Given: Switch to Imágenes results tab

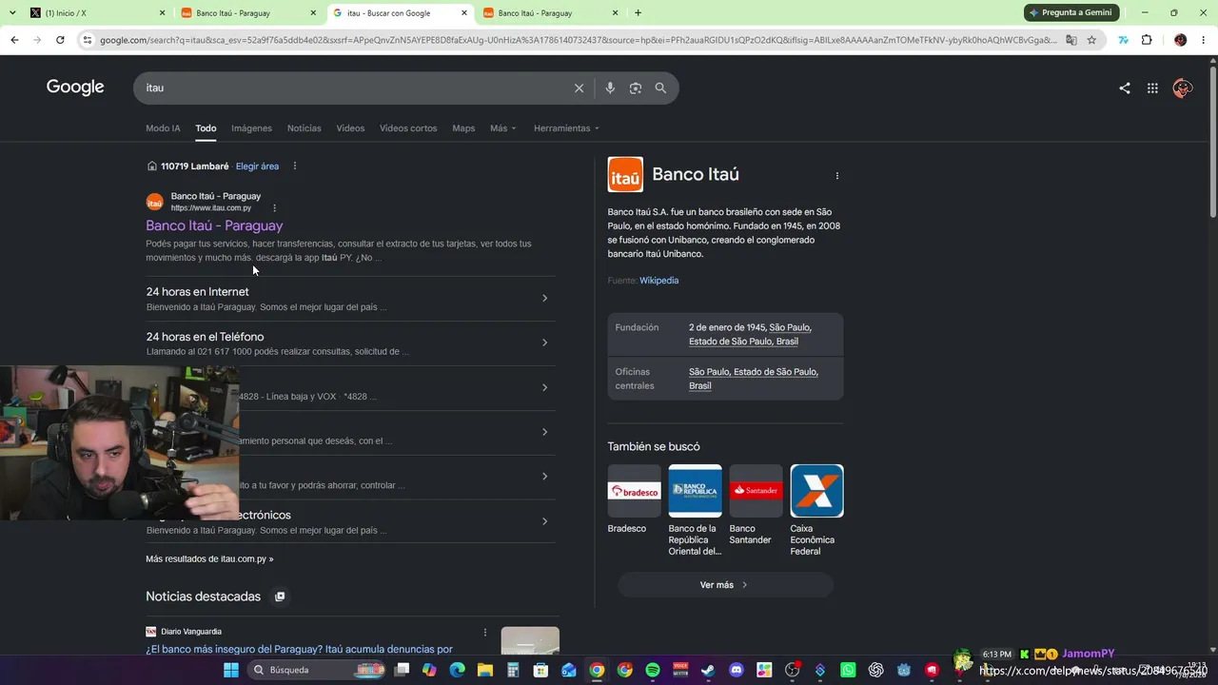Looking at the screenshot, I should [251, 128].
